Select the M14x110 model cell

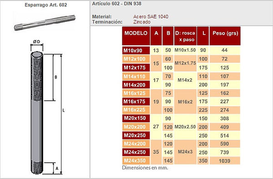136,77
